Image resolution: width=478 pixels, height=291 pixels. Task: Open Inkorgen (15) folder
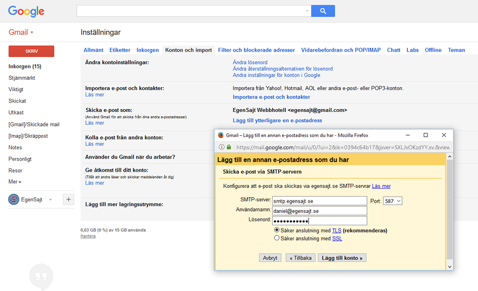[24, 66]
